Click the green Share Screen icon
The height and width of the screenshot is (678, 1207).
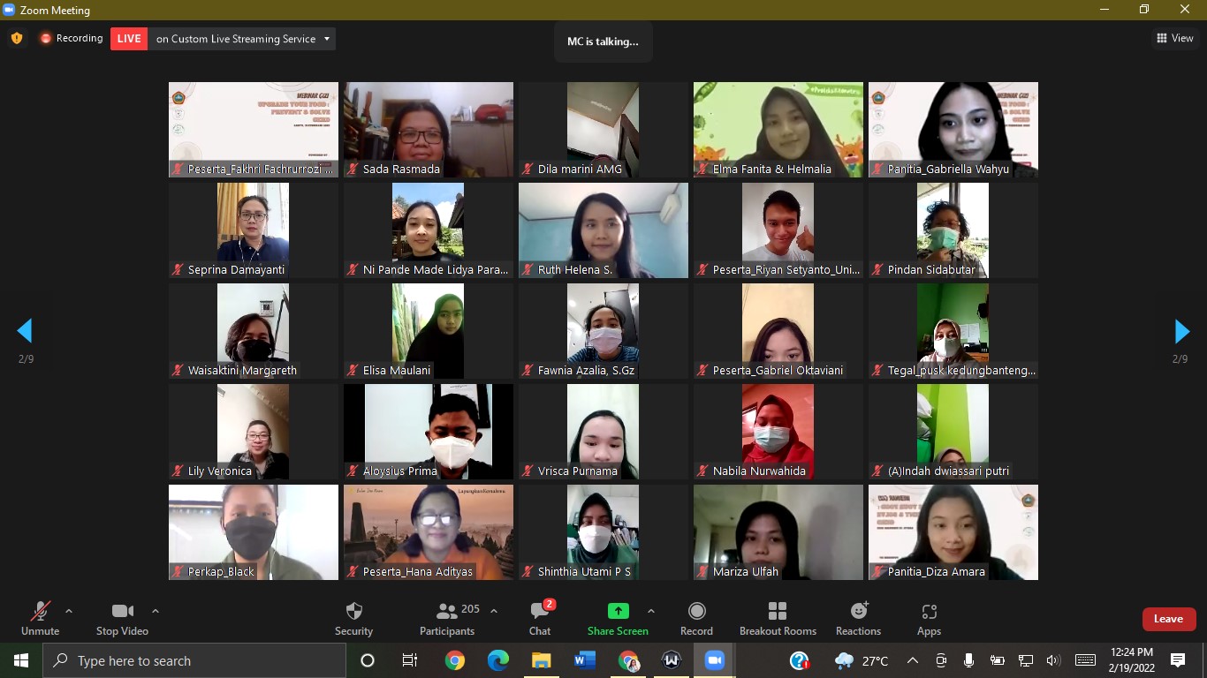pos(618,611)
